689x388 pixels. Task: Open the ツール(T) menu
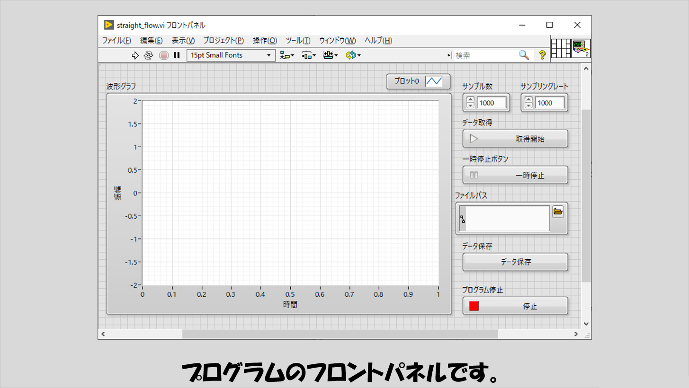click(298, 41)
